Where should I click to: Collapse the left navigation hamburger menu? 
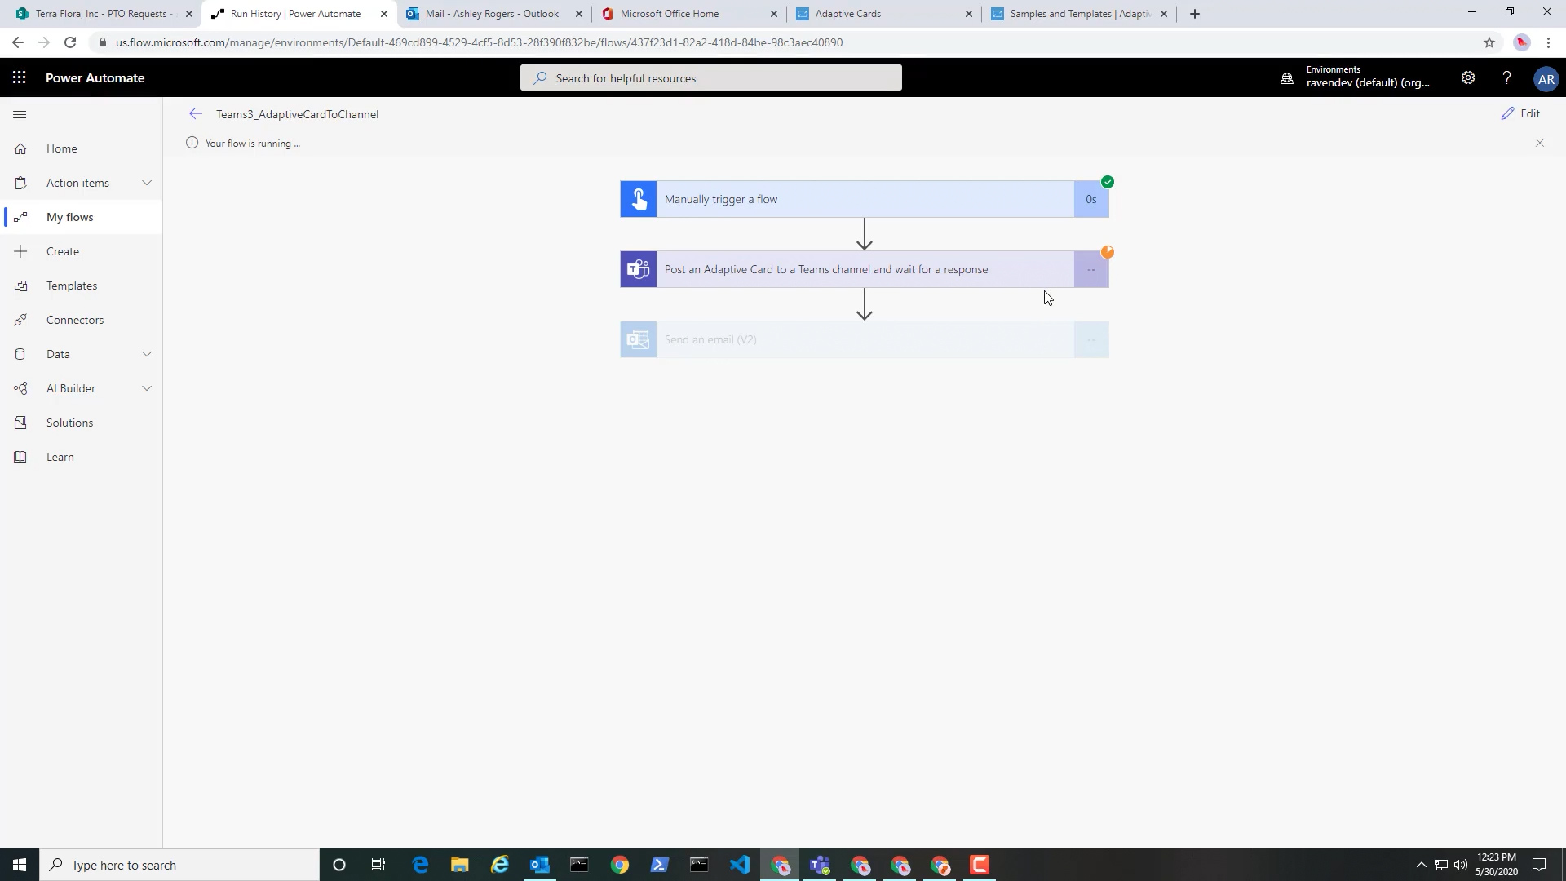click(20, 115)
